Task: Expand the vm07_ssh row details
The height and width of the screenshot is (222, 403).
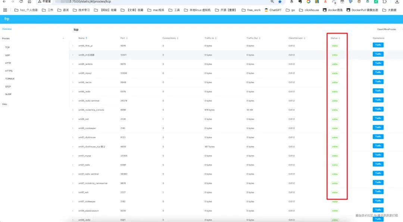Action: coord(73,193)
